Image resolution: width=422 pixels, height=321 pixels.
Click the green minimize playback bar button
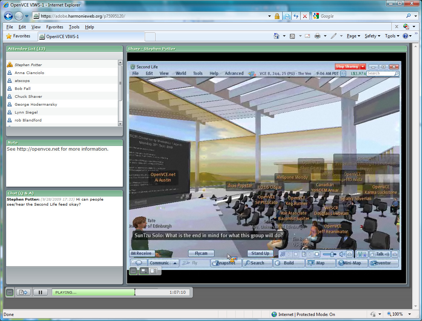pyautogui.click(x=10, y=292)
